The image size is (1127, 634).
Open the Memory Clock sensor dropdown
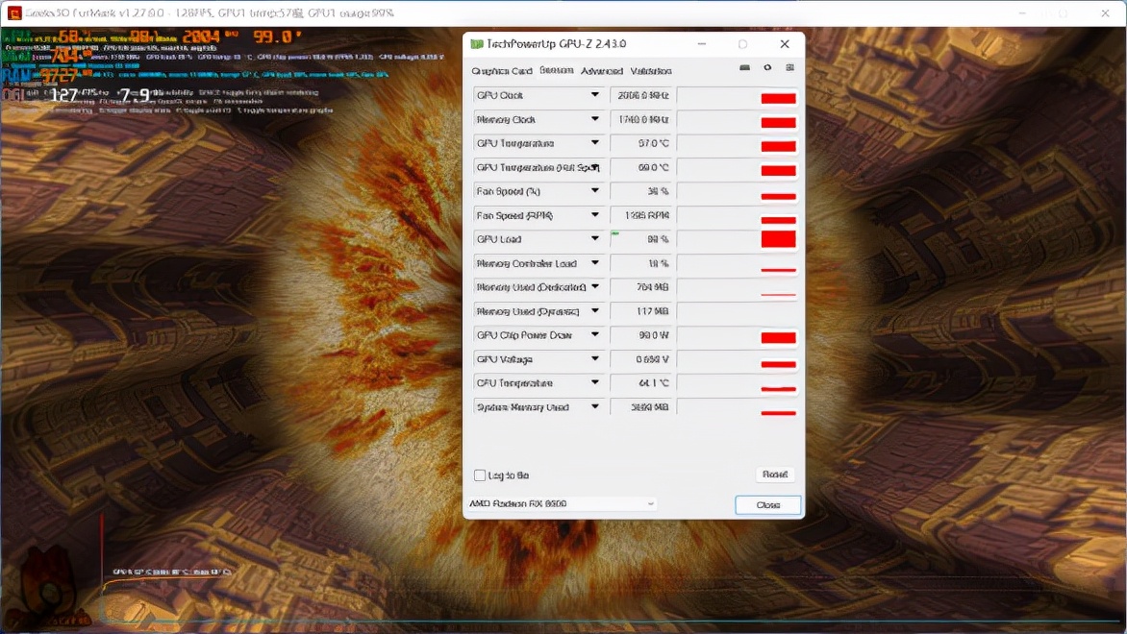[594, 119]
